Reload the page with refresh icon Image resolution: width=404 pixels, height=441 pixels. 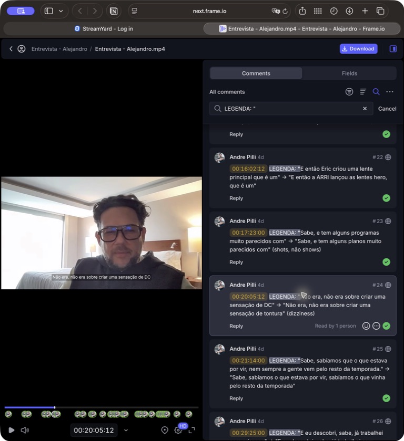pyautogui.click(x=285, y=11)
